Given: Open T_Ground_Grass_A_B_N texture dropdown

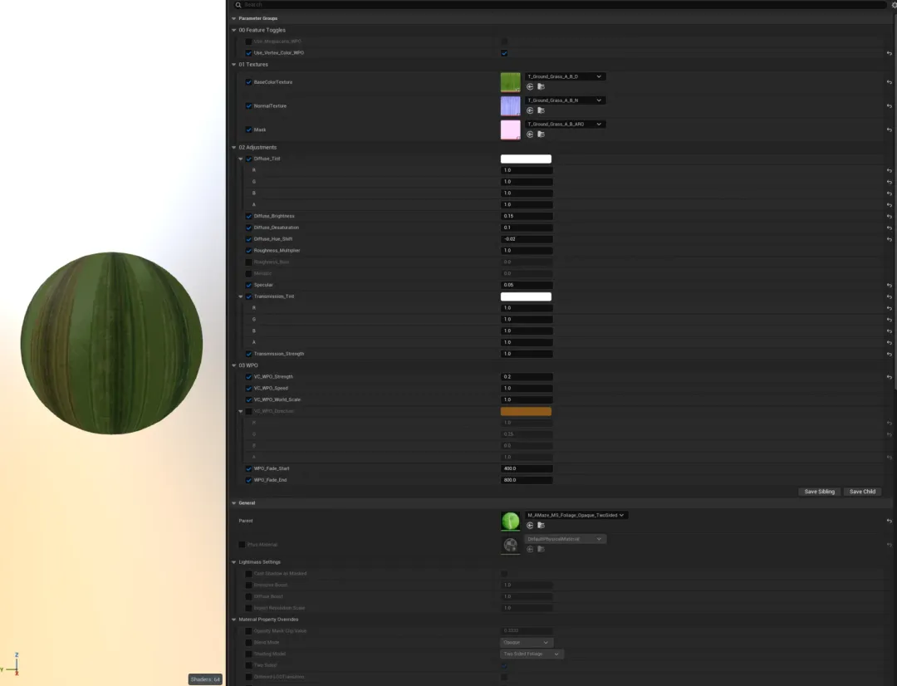Looking at the screenshot, I should pos(565,100).
